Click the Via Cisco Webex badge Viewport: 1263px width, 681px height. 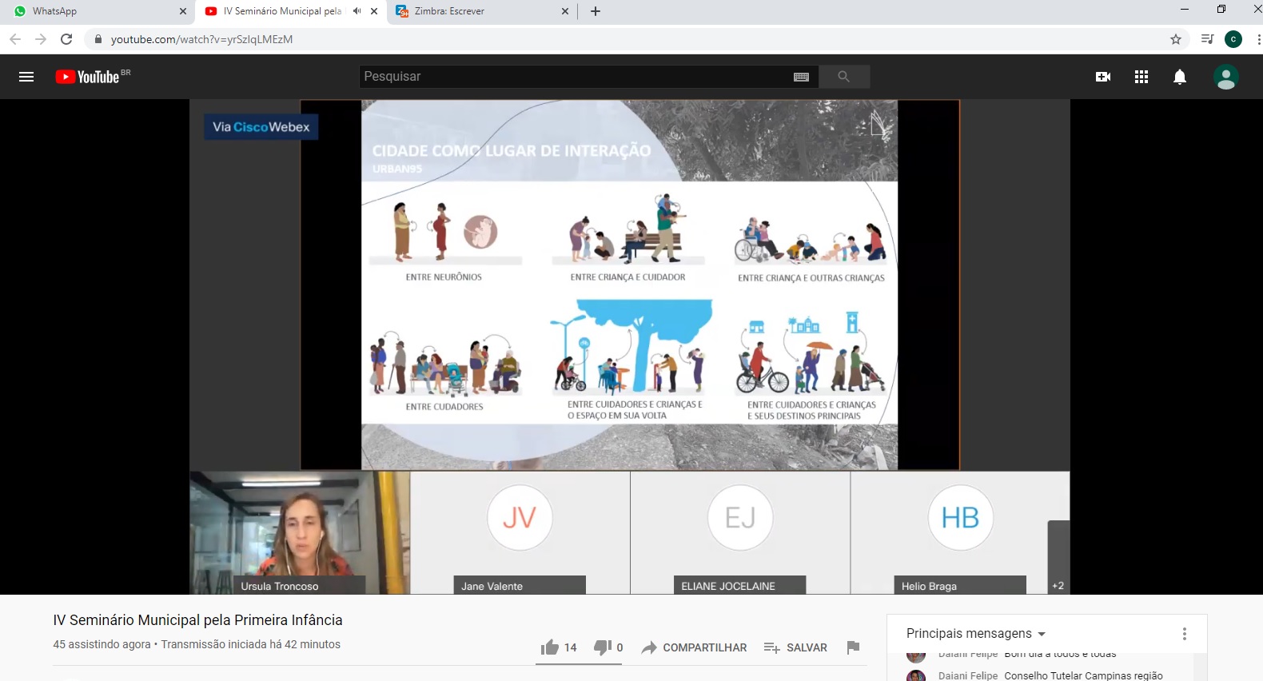[x=261, y=127]
